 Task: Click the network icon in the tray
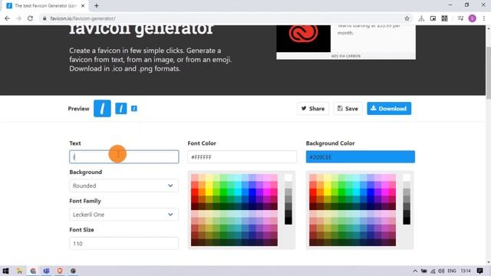[433, 271]
